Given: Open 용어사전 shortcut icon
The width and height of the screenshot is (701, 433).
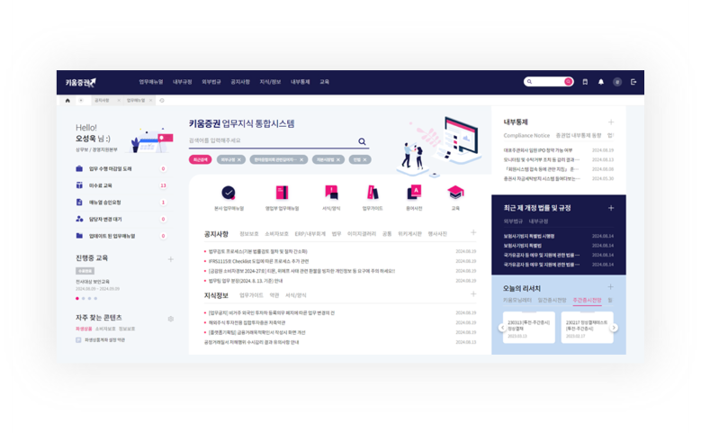Looking at the screenshot, I should click(x=414, y=193).
